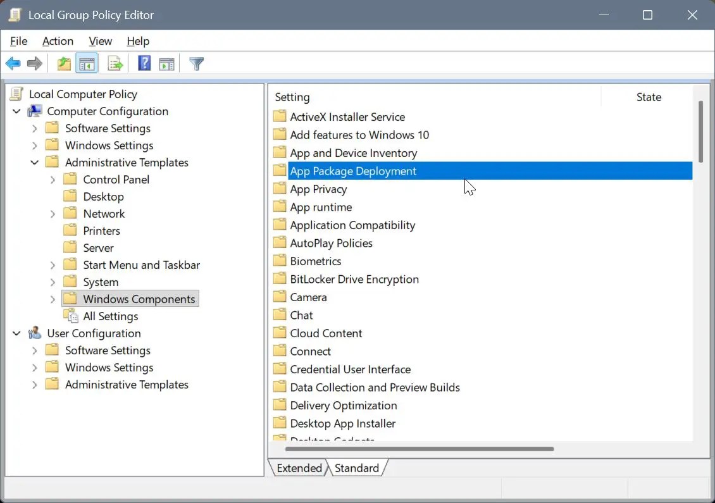Click folder icon beside Server in tree
The image size is (715, 503).
point(70,247)
